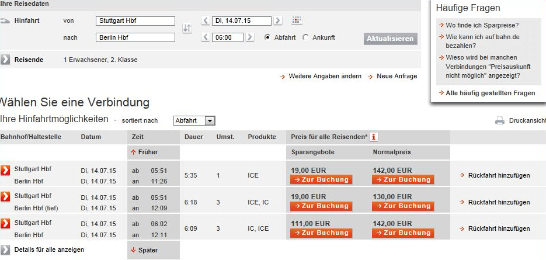Open the calendar date picker icon
The image size is (546, 260).
coord(297,20)
